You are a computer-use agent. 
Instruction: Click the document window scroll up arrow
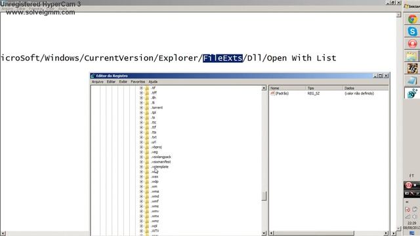coord(398,14)
